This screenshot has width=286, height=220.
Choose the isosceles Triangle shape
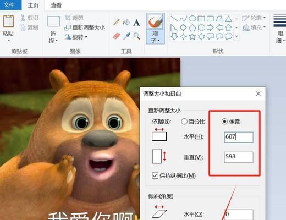[229, 19]
